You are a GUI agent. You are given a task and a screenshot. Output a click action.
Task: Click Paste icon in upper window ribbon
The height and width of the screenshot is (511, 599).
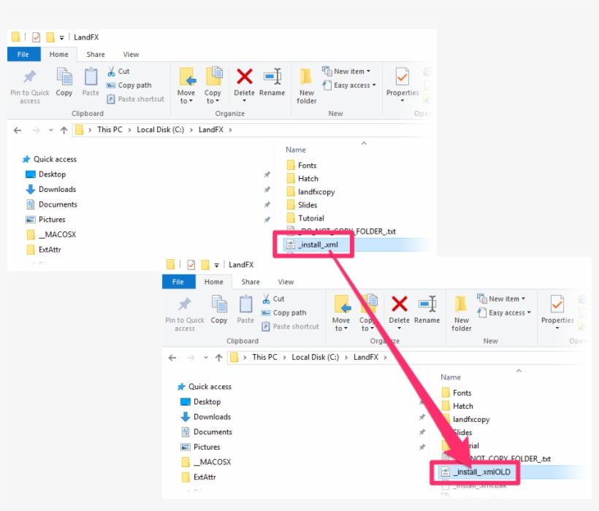(x=91, y=77)
